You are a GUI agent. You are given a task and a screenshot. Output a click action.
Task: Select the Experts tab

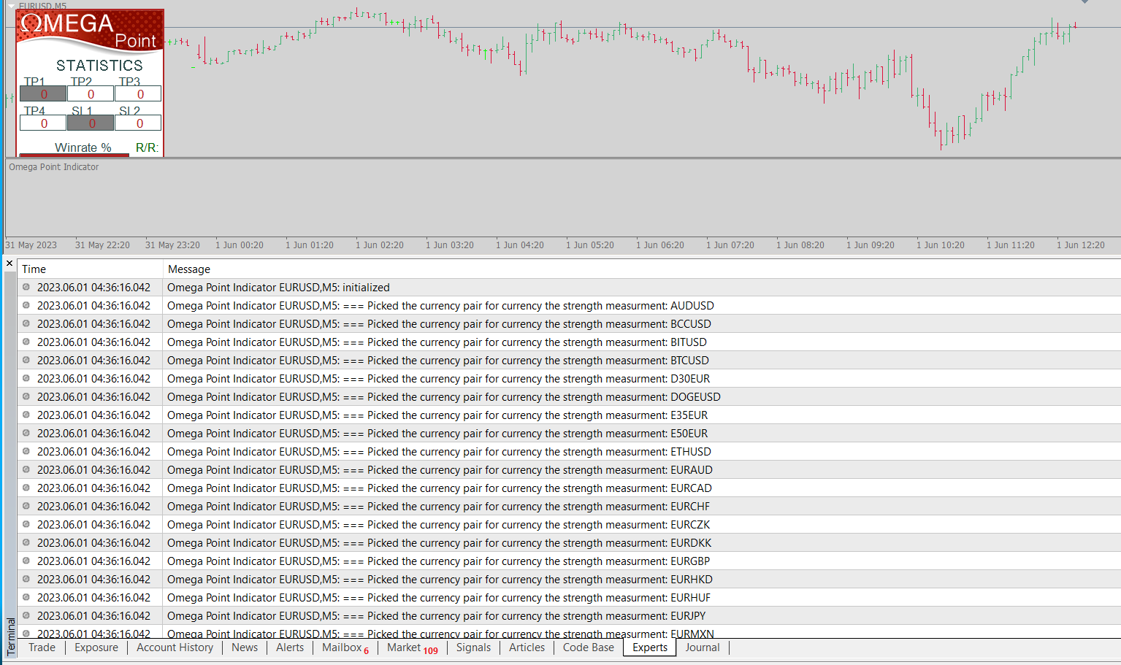point(650,647)
